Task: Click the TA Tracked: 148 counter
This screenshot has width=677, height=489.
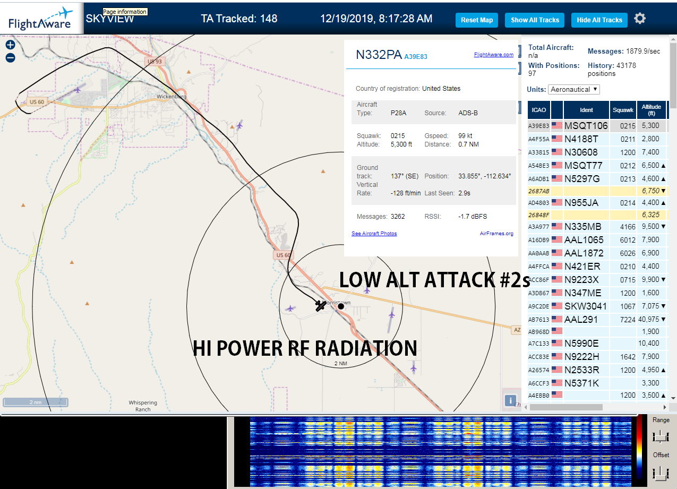Action: [239, 19]
